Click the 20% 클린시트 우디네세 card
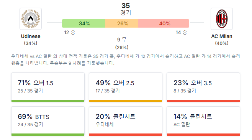This screenshot has width=252, height=140. (x=126, y=121)
